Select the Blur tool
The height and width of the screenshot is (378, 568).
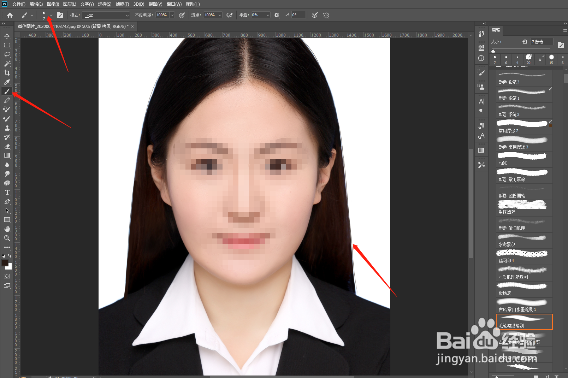click(7, 165)
